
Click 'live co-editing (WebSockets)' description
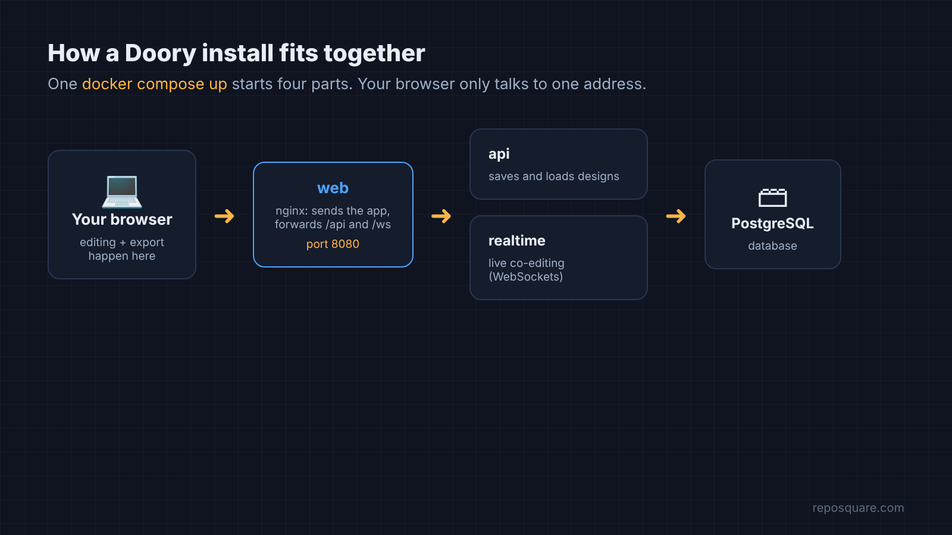pos(527,270)
